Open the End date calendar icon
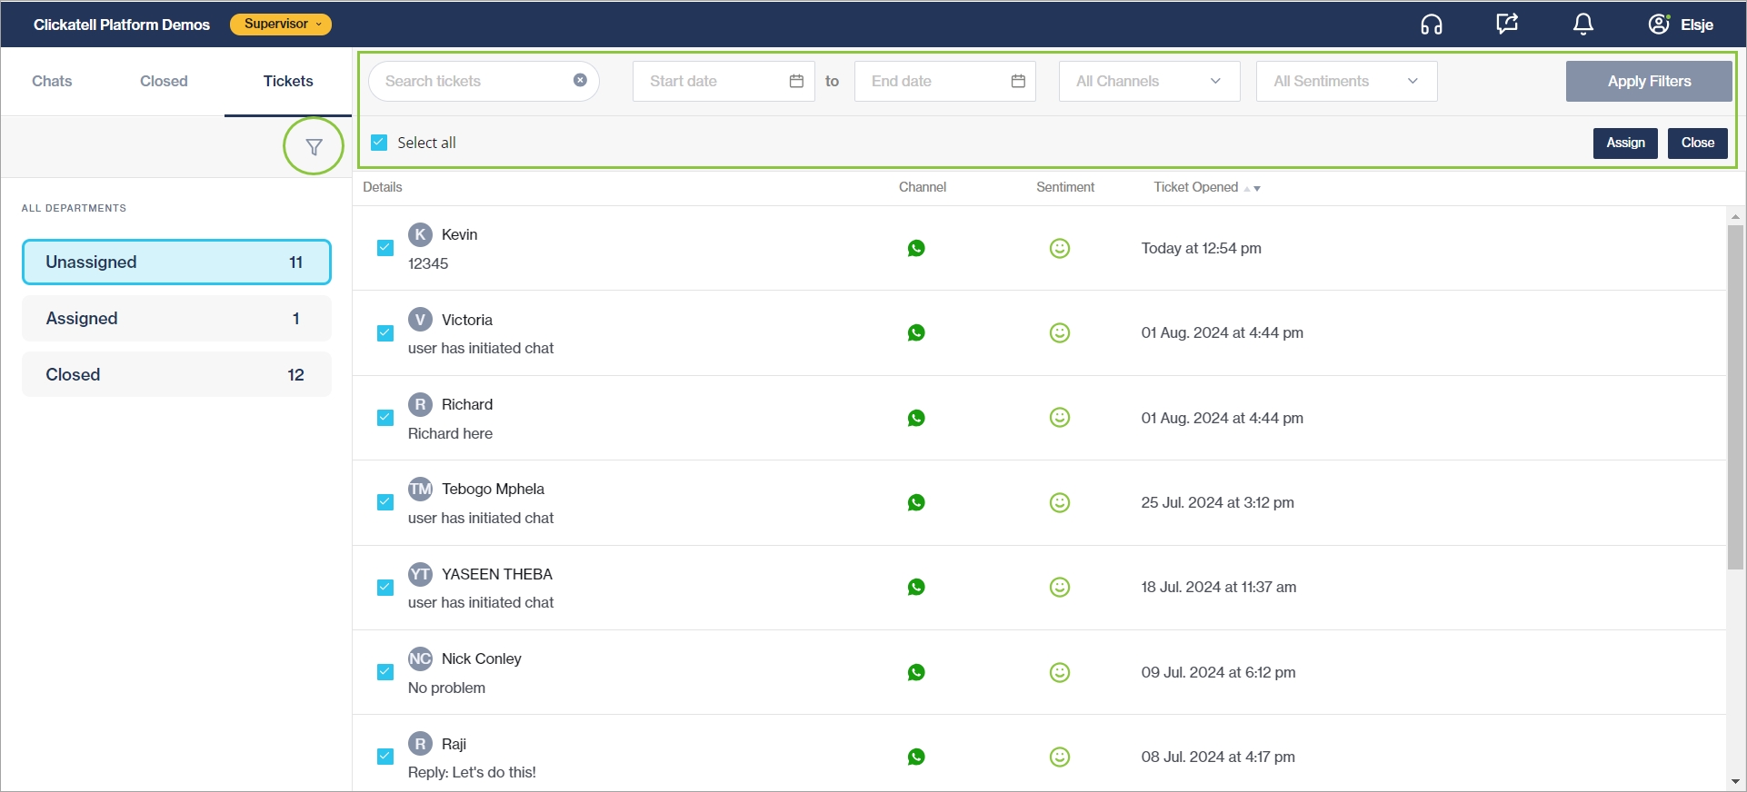 1018,81
